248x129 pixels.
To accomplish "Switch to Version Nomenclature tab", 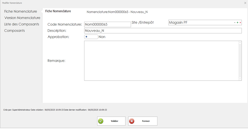I will (22, 18).
